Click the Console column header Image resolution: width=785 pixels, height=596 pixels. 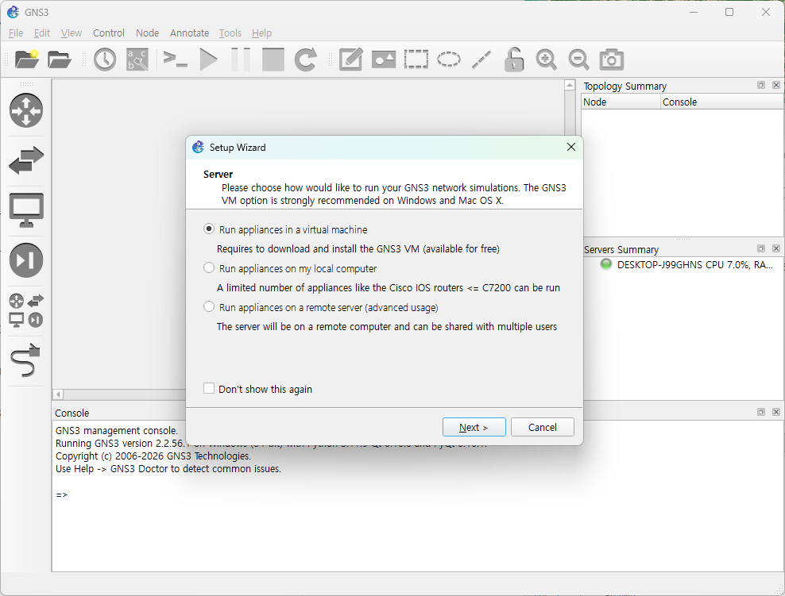click(x=679, y=102)
